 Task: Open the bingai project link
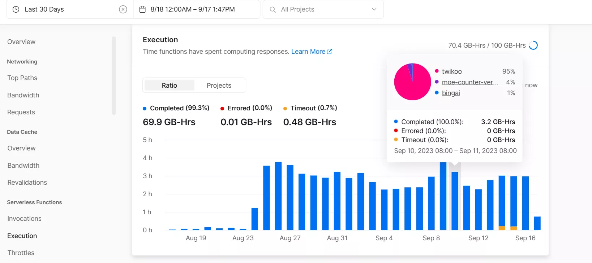coord(451,93)
